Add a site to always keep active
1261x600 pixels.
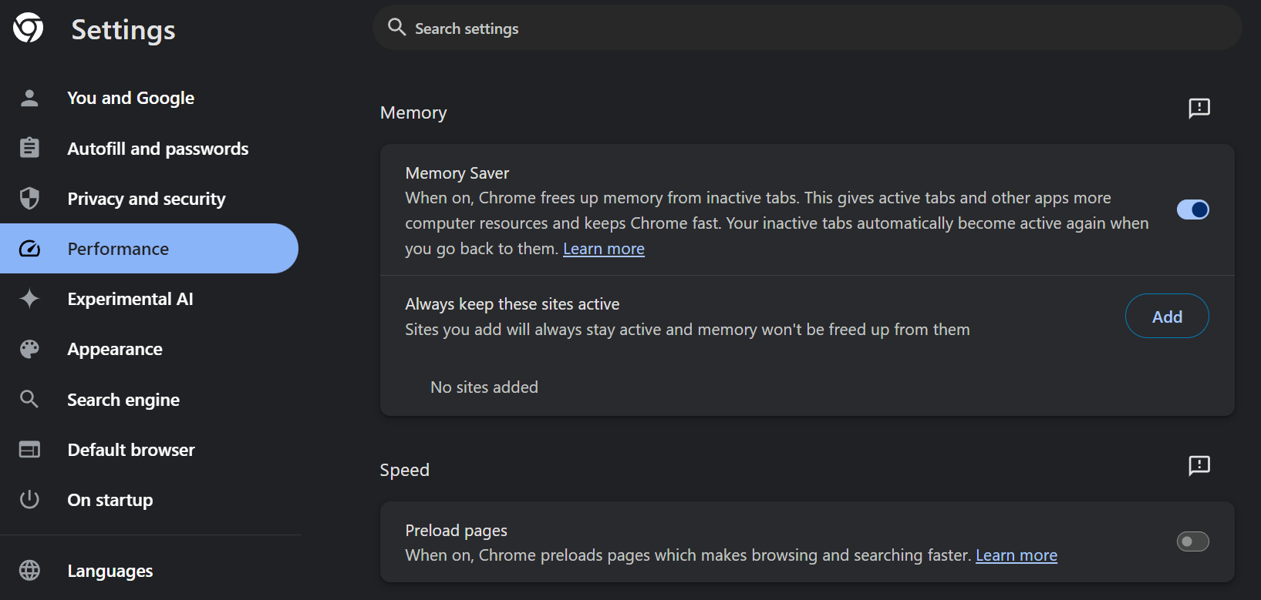click(1166, 317)
